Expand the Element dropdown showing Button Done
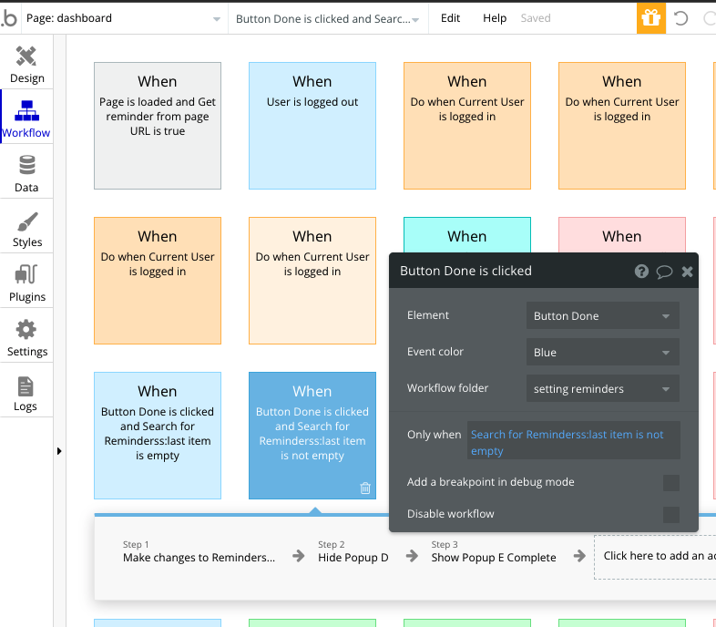716x627 pixels. click(602, 316)
